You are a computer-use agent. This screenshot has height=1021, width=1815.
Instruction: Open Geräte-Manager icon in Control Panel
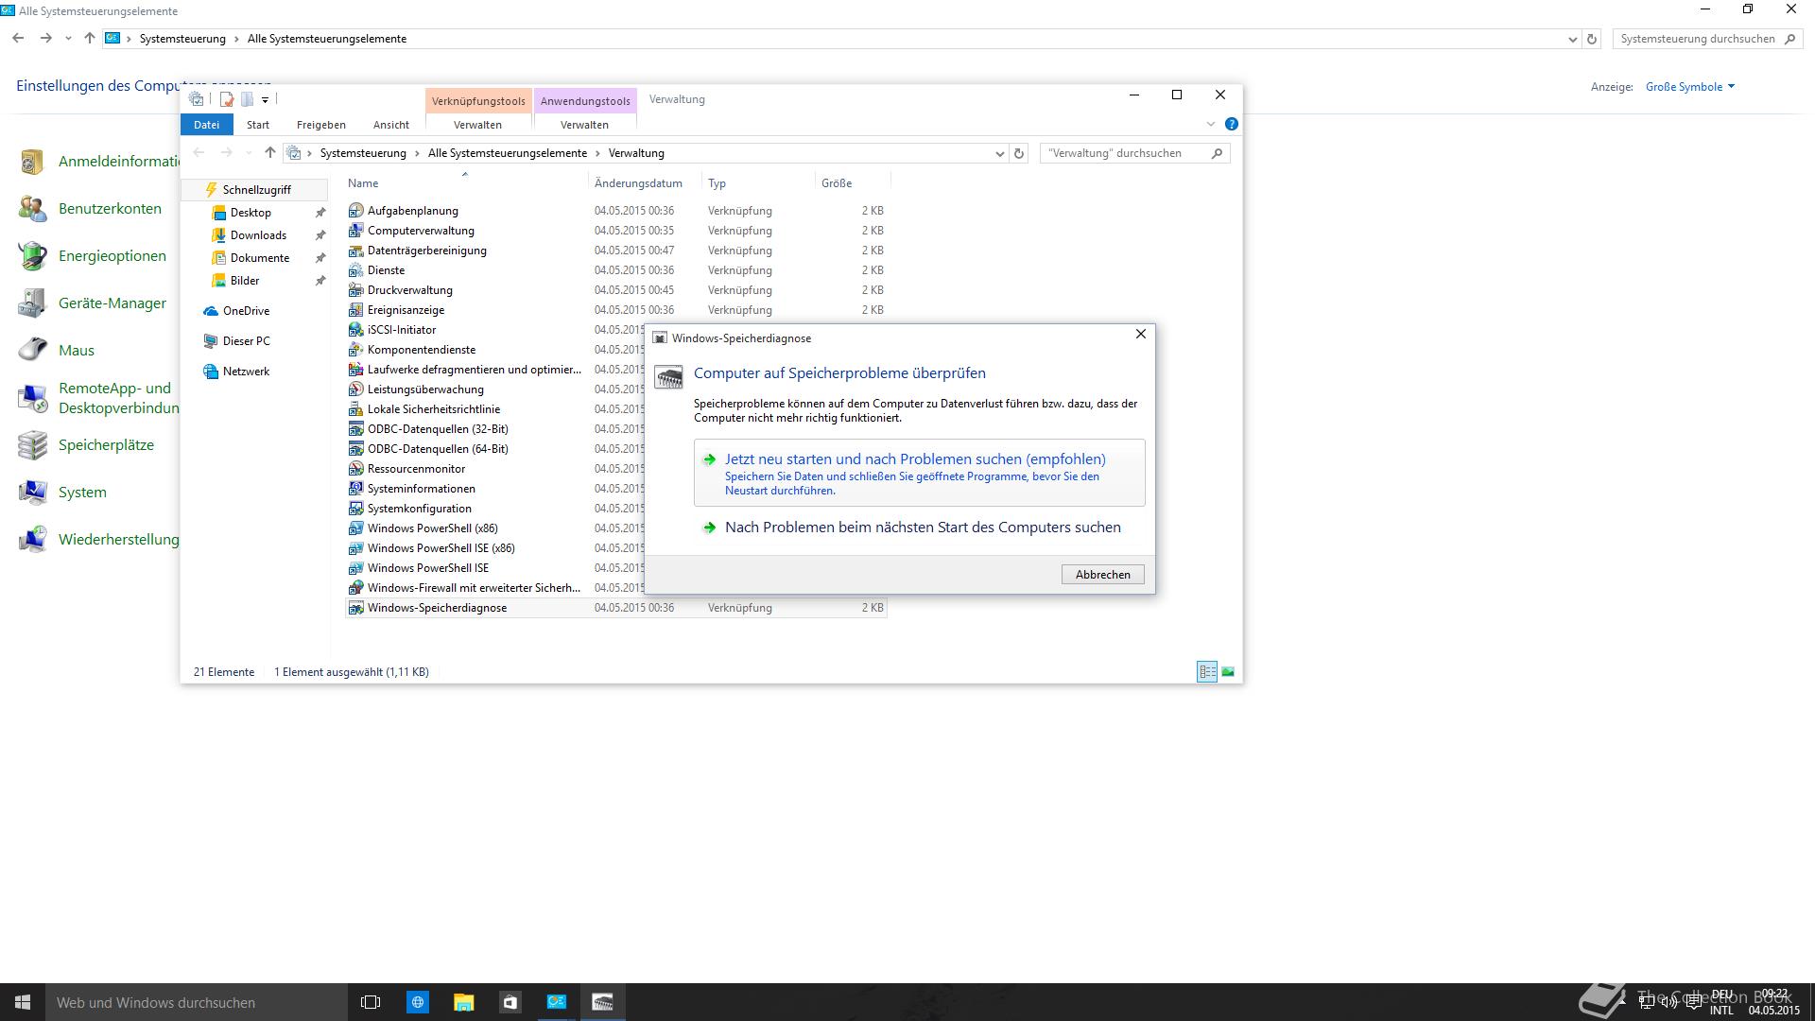click(x=32, y=303)
